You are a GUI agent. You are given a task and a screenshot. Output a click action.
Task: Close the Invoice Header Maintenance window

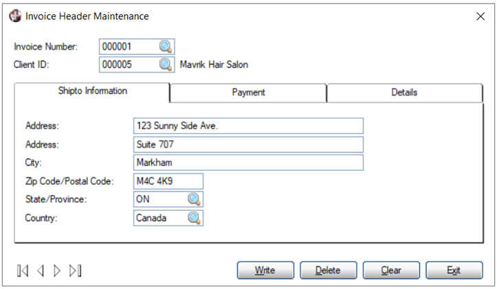(x=480, y=16)
